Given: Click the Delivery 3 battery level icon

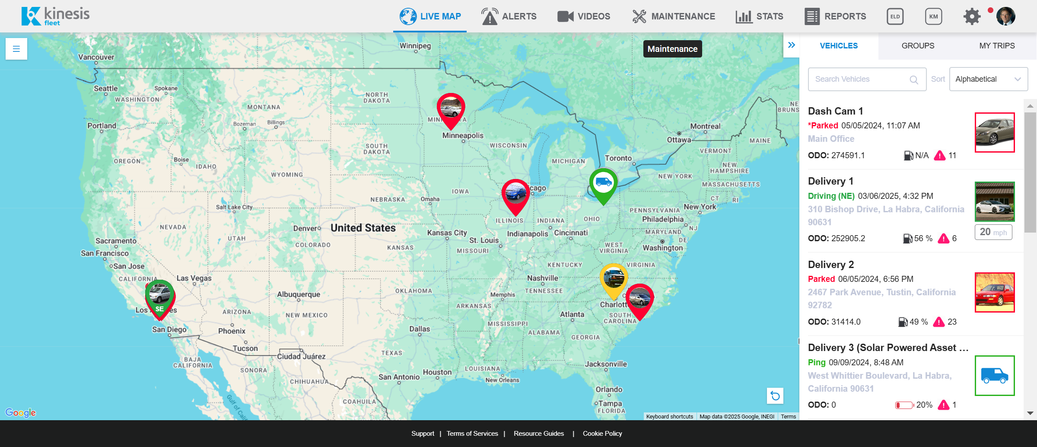Looking at the screenshot, I should 904,405.
